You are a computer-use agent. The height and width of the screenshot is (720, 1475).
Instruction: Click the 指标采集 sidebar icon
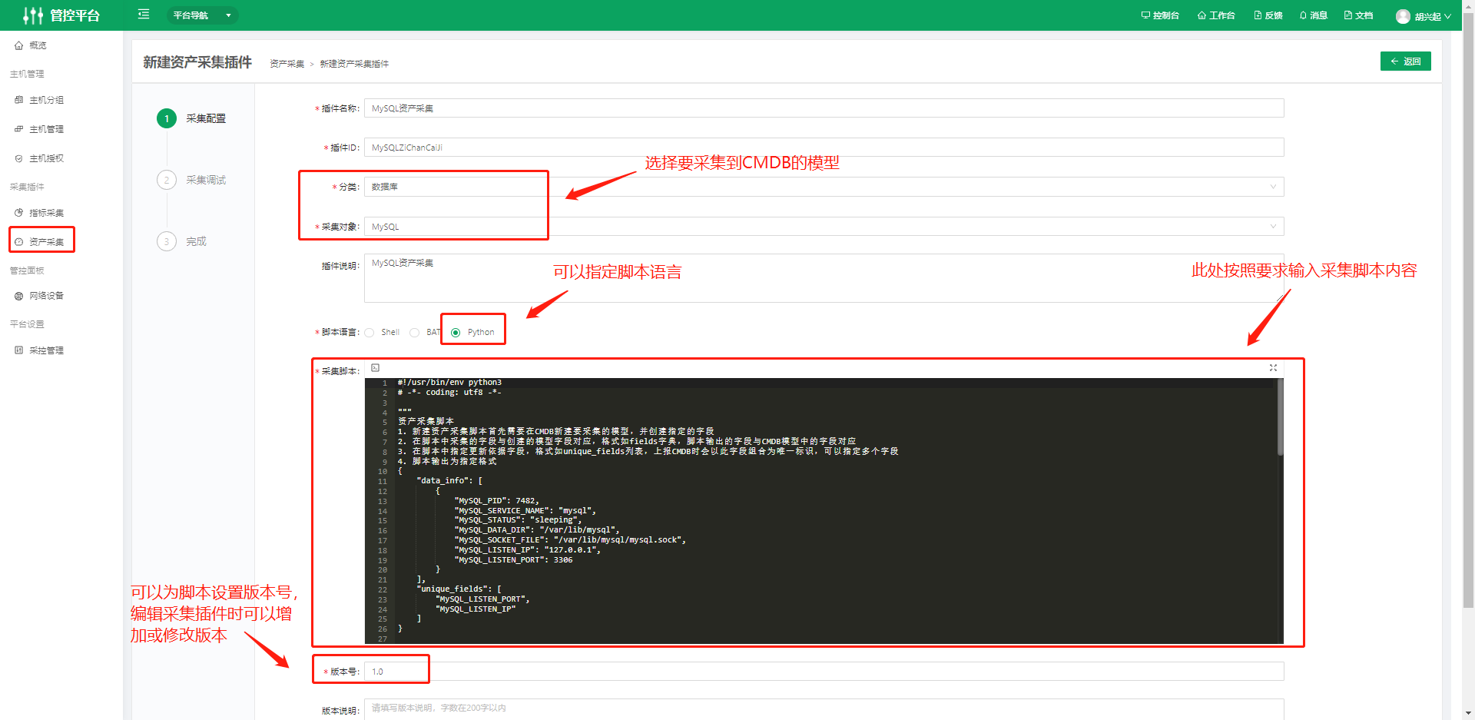tap(19, 213)
